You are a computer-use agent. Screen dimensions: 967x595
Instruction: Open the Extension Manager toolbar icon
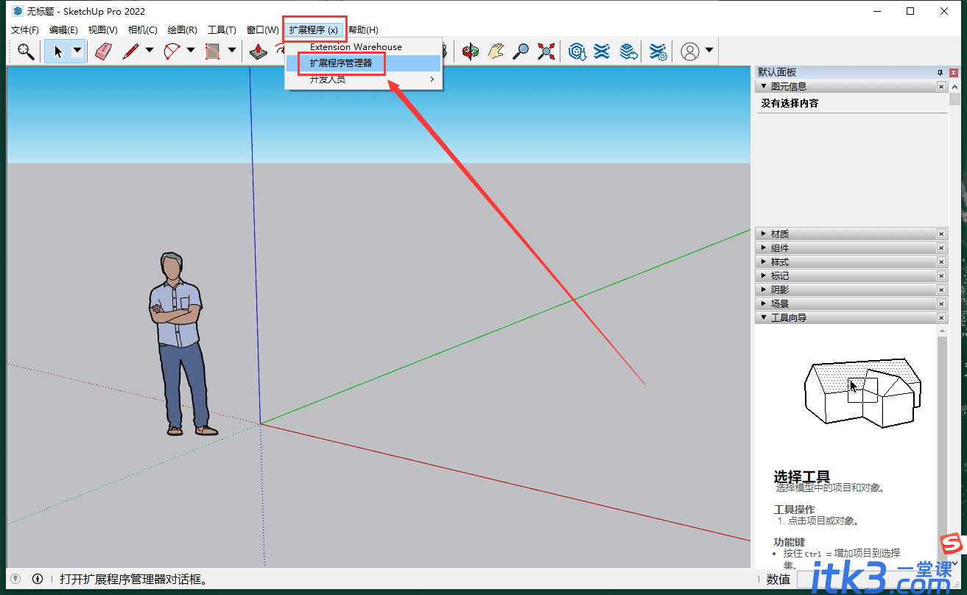[658, 51]
